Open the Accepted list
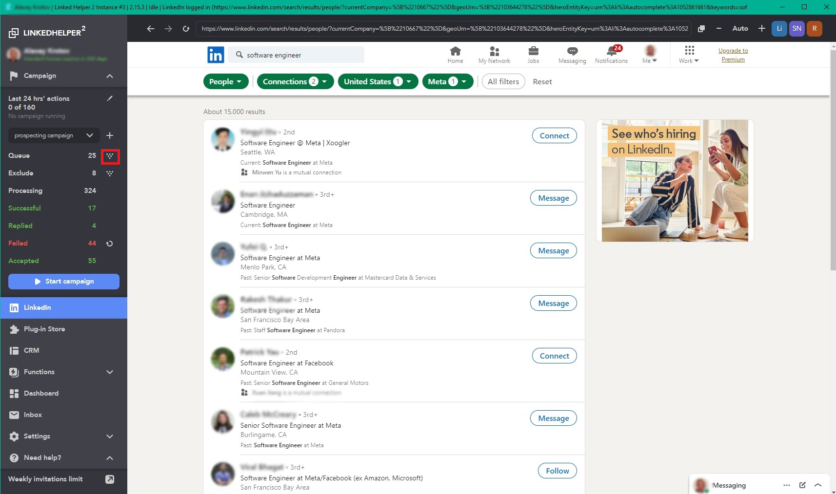 coord(52,261)
